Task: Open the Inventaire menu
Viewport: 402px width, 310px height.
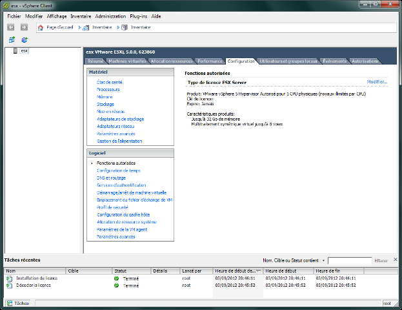Action: (81, 16)
